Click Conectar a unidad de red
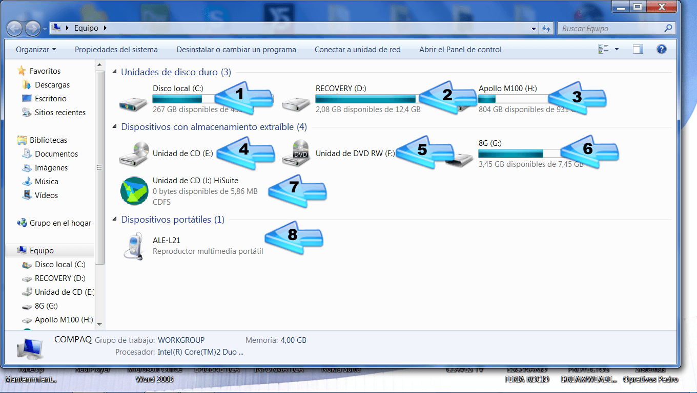Image resolution: width=697 pixels, height=393 pixels. (x=358, y=50)
